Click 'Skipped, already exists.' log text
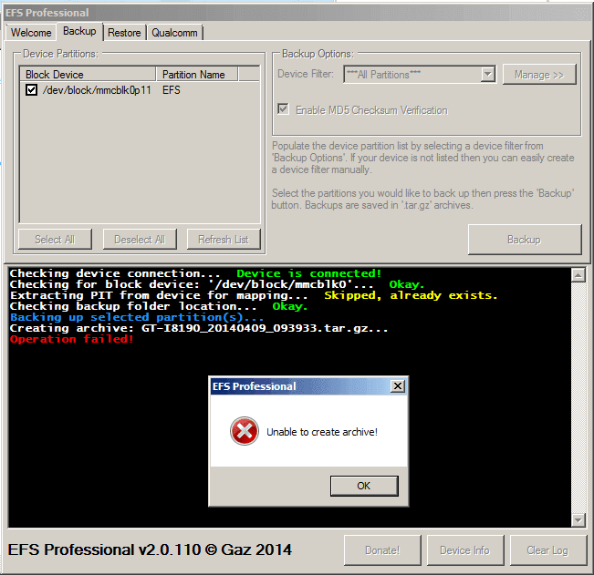The height and width of the screenshot is (575, 594). tap(411, 295)
